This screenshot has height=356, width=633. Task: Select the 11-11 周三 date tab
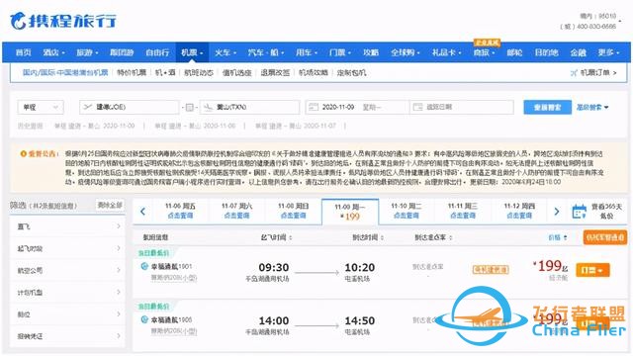tap(463, 211)
